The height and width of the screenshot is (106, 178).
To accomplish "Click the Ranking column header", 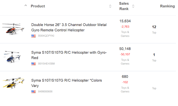I will click(x=167, y=6).
